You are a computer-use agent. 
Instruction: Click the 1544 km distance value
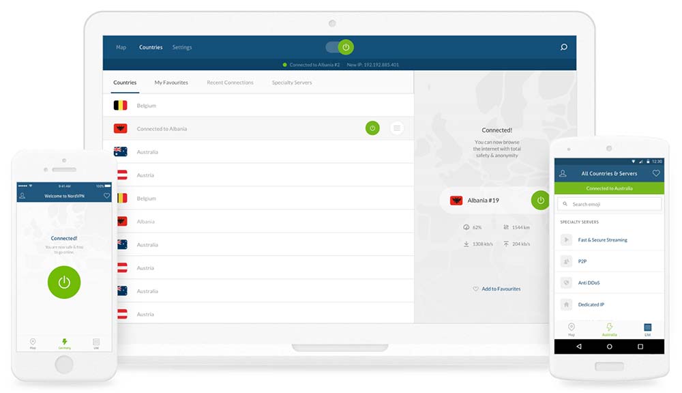[x=520, y=227]
